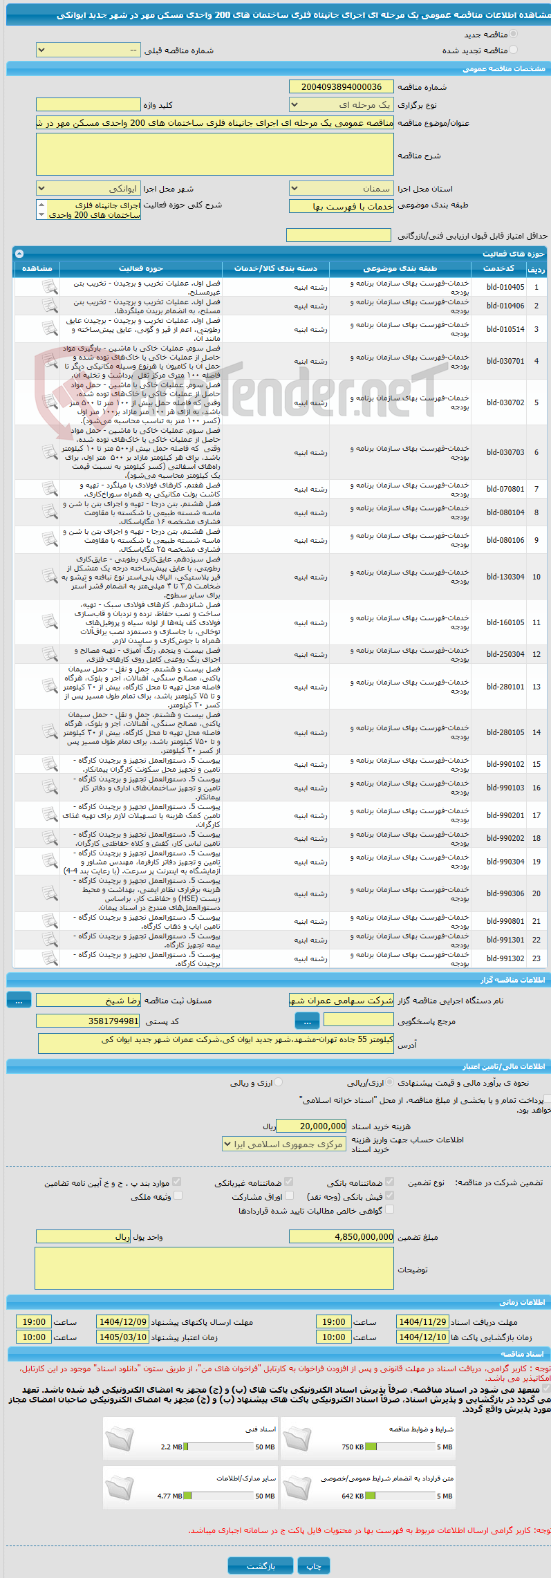Sort by طبقه بندی موضوعی column header
This screenshot has height=1578, width=551.
[x=400, y=268]
